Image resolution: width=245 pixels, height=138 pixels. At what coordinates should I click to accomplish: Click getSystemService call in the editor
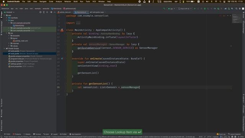pyautogui.click(x=88, y=48)
